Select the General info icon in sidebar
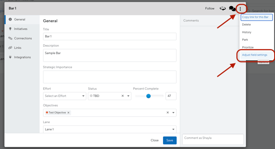275x149 pixels. (10, 19)
